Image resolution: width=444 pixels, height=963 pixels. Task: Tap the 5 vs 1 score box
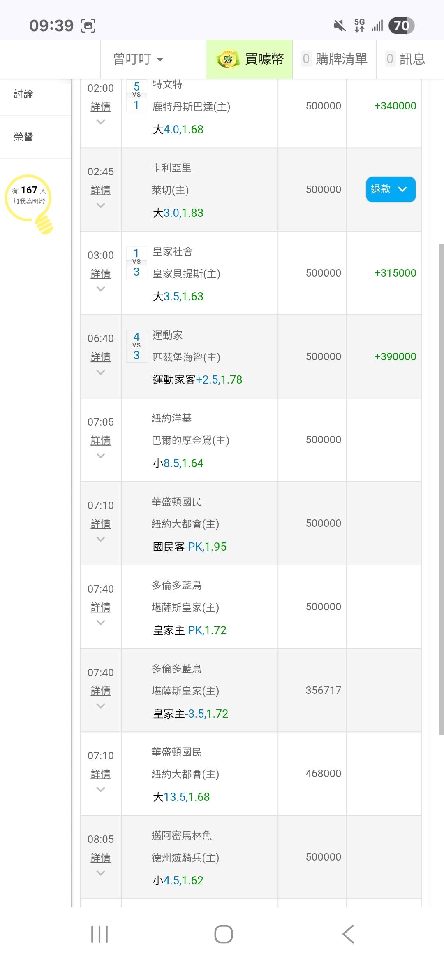[136, 96]
